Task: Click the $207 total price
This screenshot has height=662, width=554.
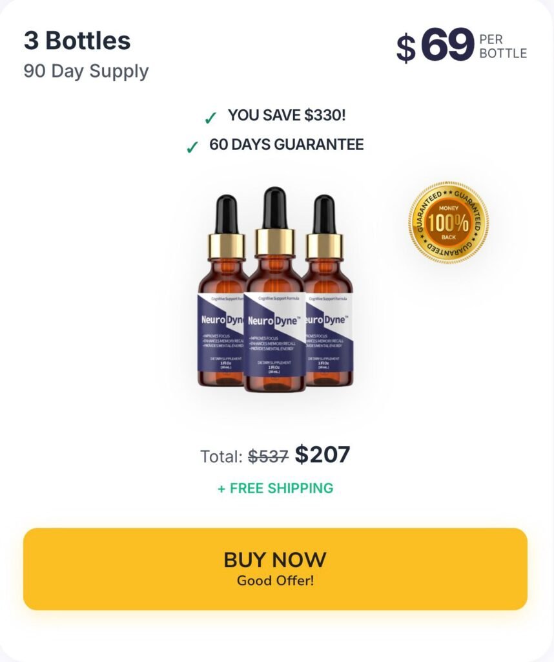Action: click(x=323, y=454)
